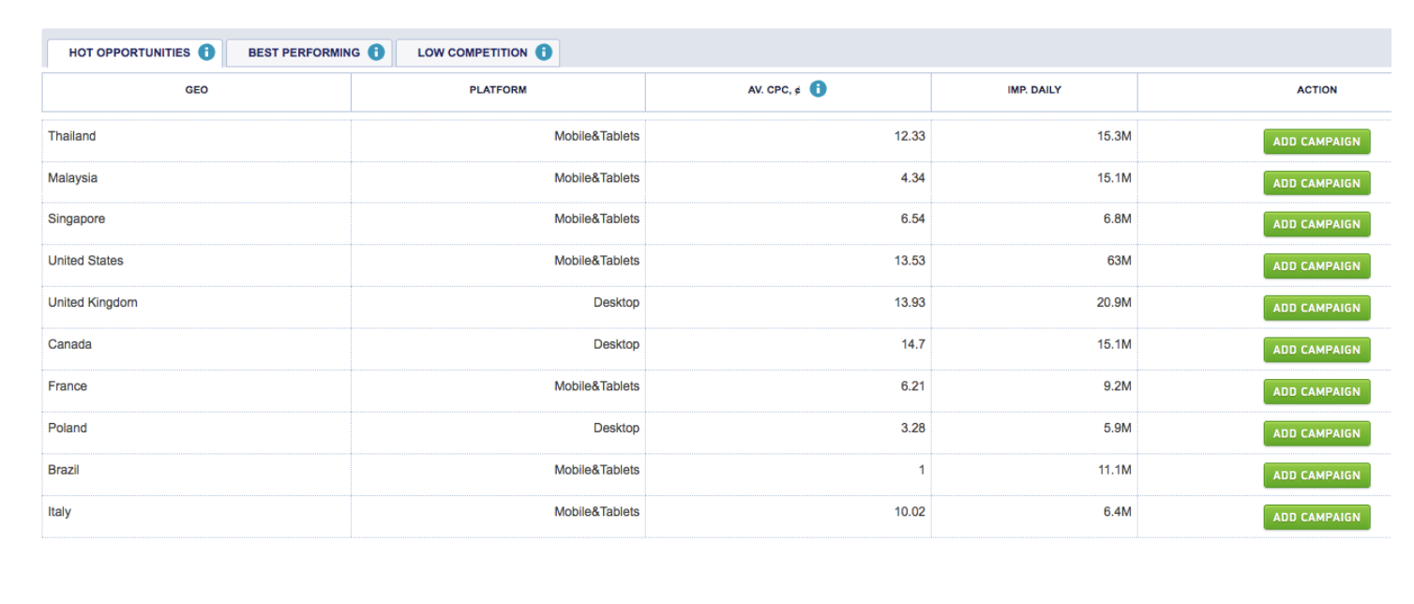Click the 63M daily impressions value
The image size is (1414, 604).
(x=1120, y=261)
